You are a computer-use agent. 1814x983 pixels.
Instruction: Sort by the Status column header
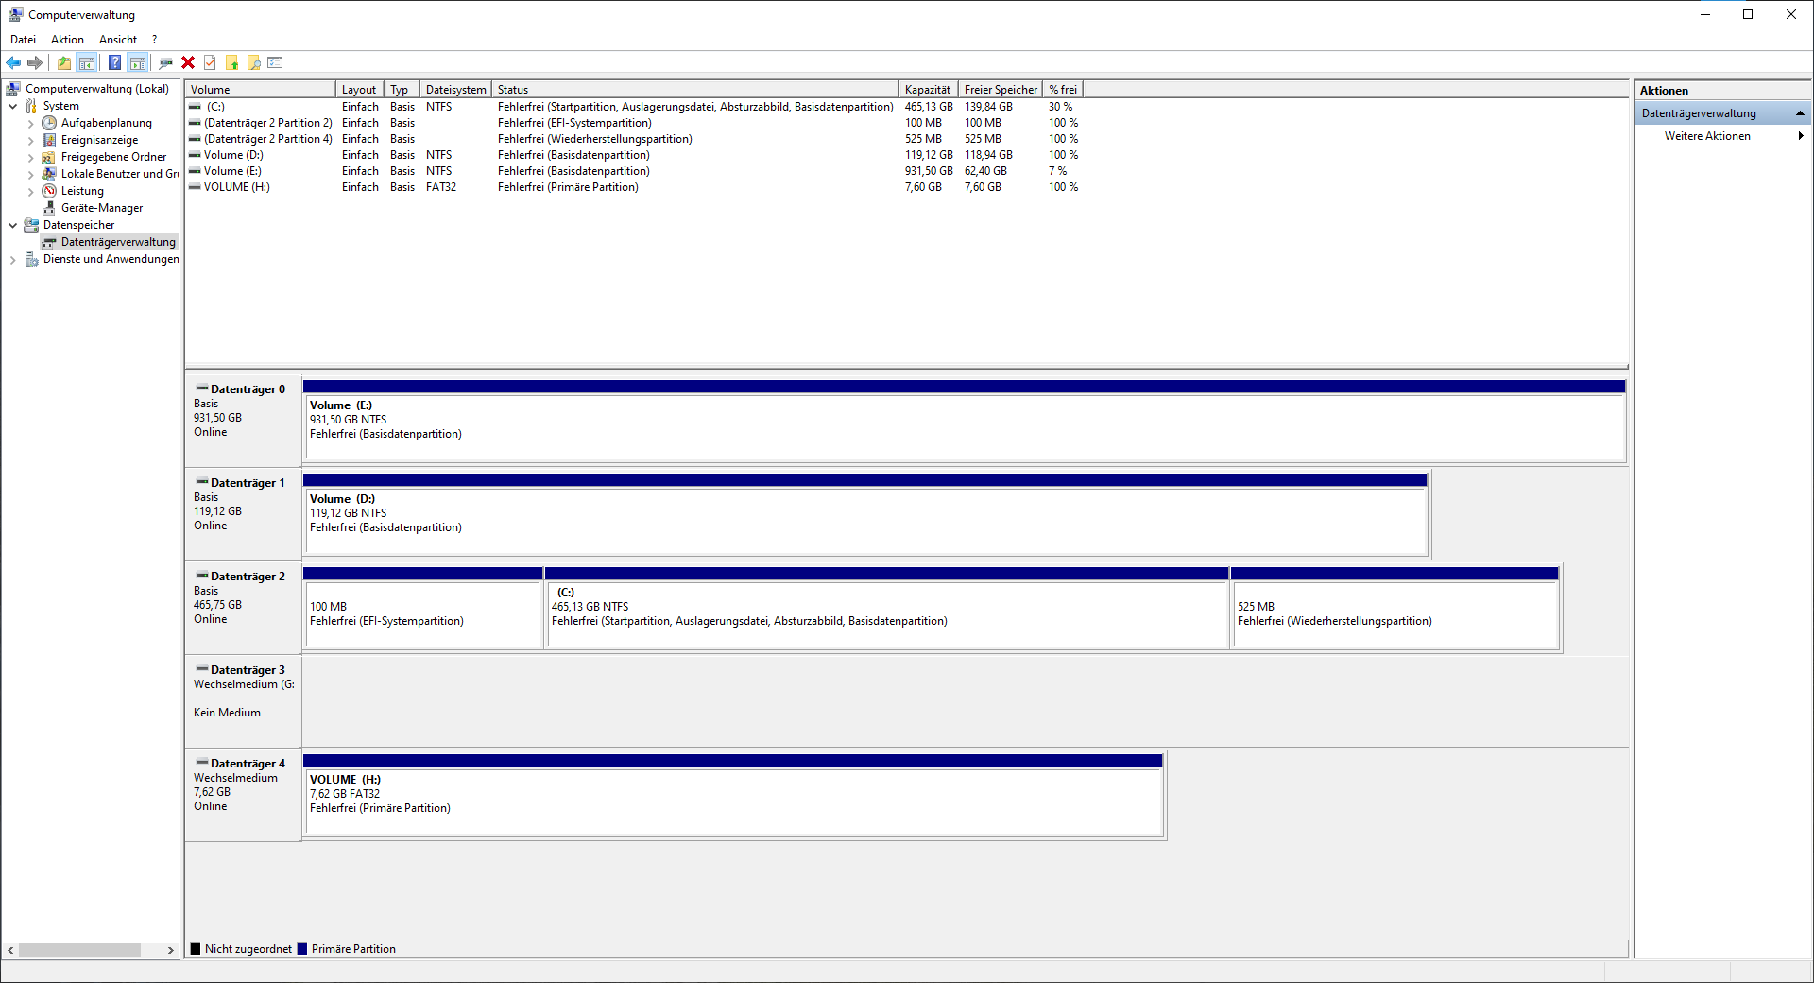(695, 90)
